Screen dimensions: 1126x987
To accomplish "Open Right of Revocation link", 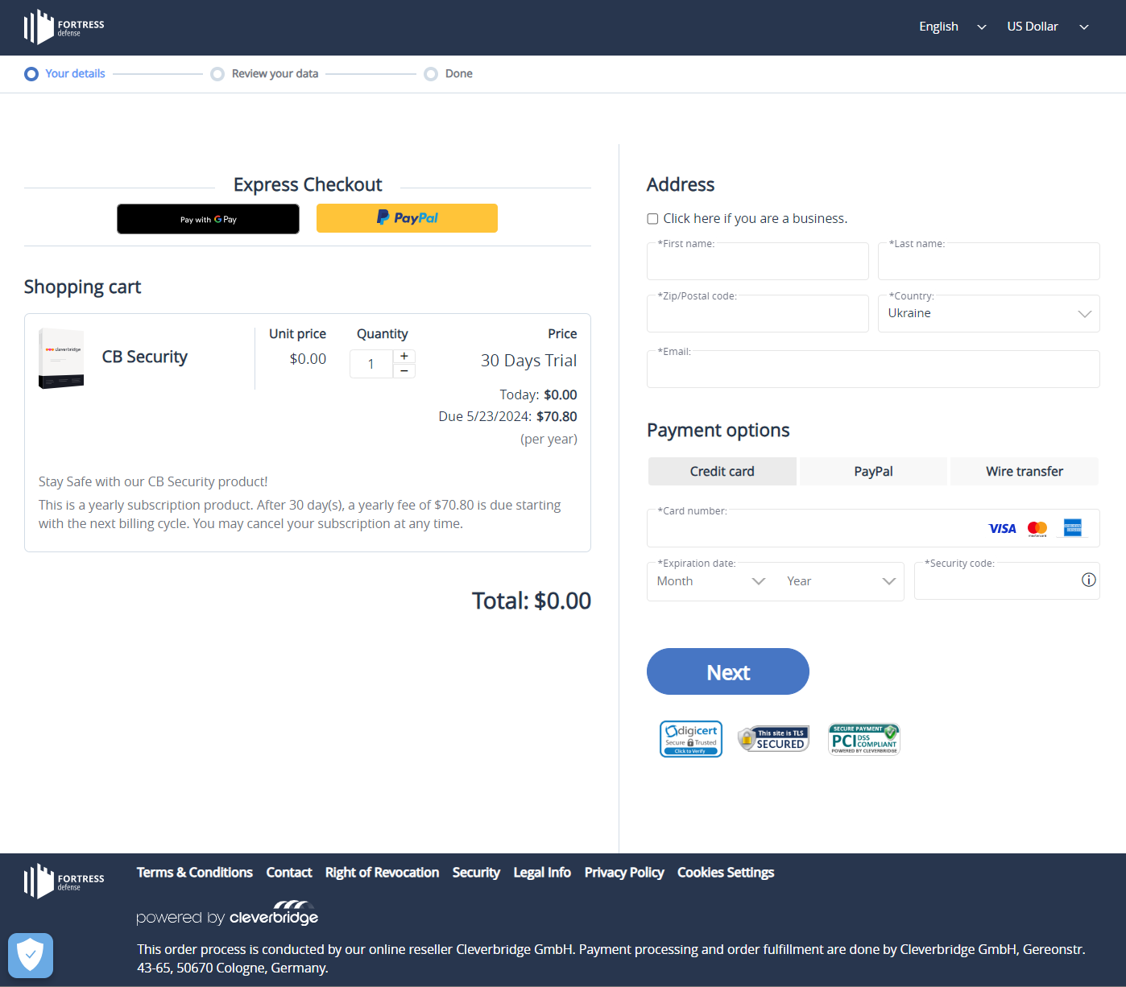I will click(383, 873).
